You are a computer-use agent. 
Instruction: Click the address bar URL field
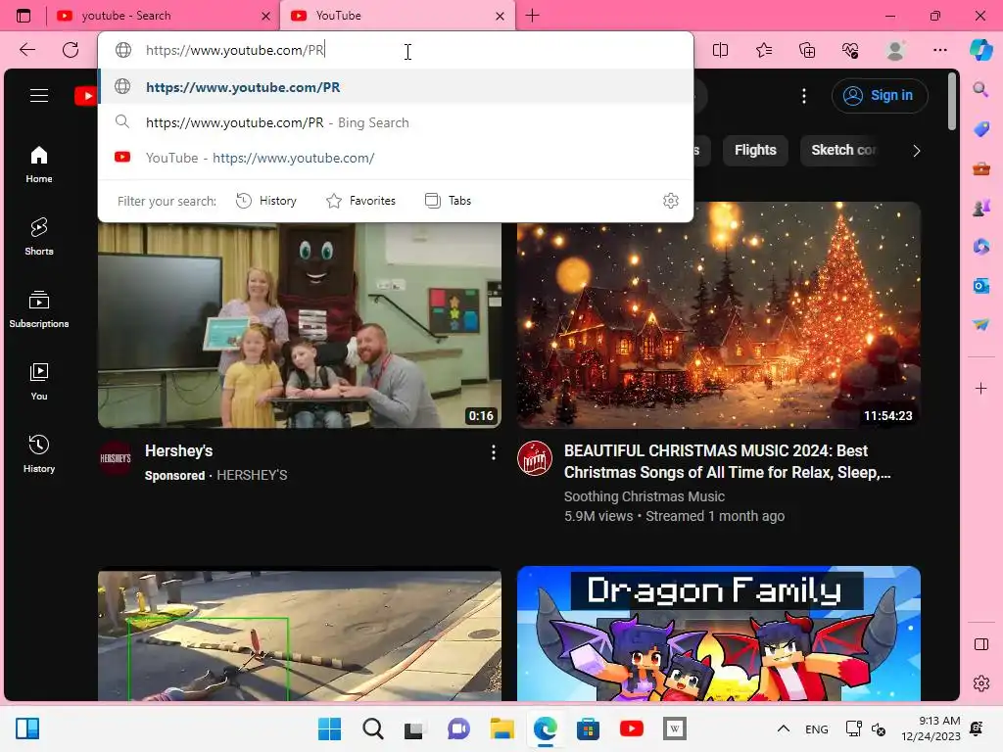coord(396,50)
